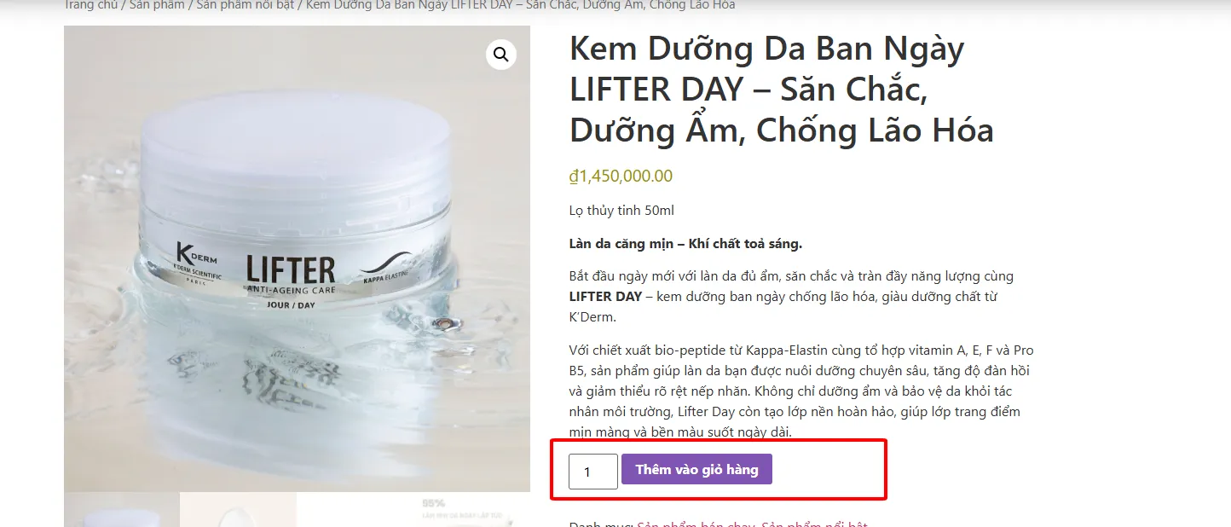The height and width of the screenshot is (527, 1231).
Task: Click the bolded 'LIFTER DAY' product name in description
Action: click(x=606, y=296)
